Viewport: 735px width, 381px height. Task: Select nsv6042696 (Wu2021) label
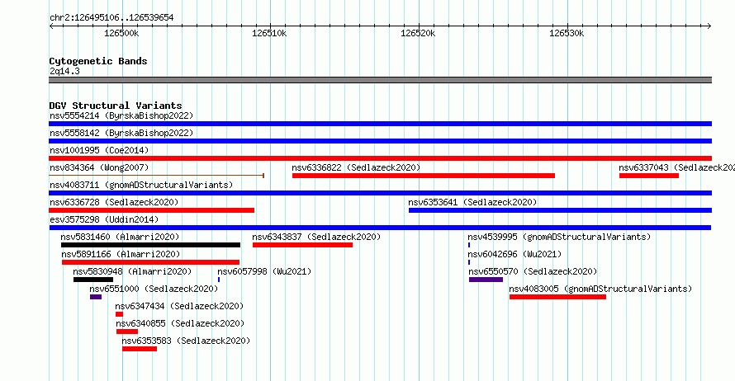click(514, 254)
